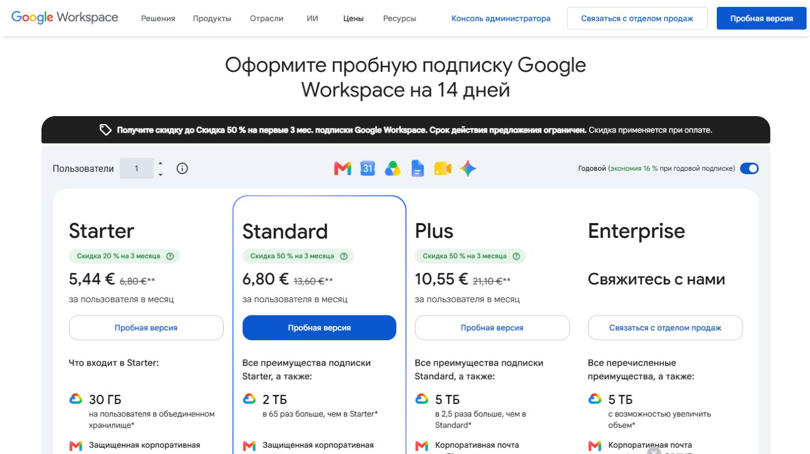Open the users info tooltip icon
The height and width of the screenshot is (454, 810).
point(182,168)
